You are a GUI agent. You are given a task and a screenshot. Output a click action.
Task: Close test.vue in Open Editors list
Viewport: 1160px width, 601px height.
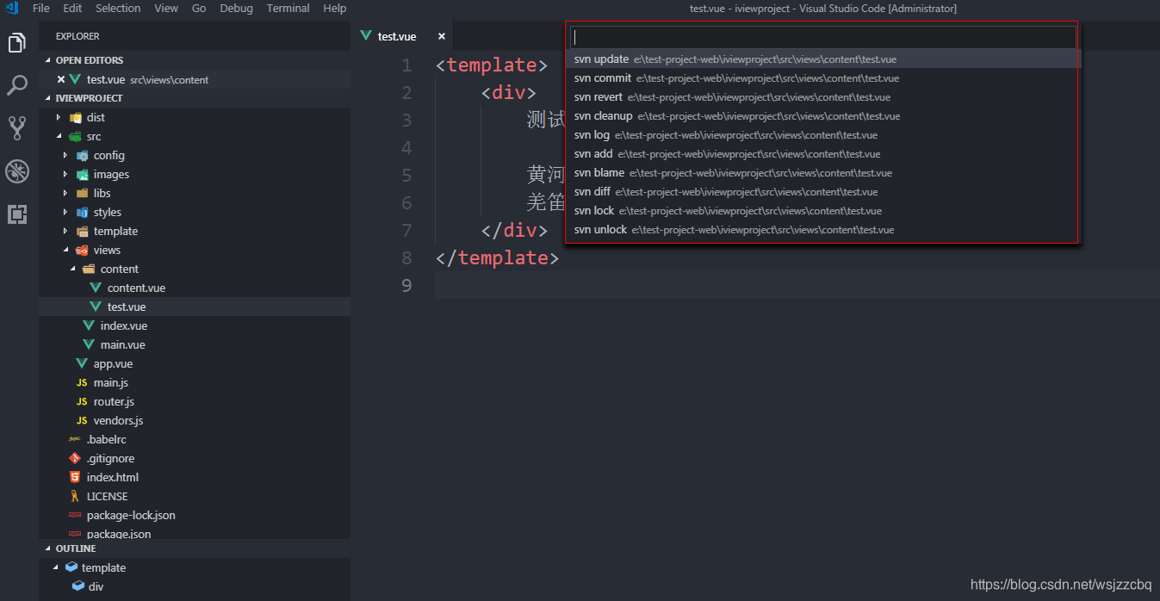click(x=61, y=79)
